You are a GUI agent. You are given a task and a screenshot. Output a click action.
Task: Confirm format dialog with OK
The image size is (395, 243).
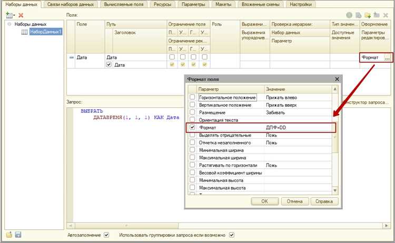coord(264,201)
